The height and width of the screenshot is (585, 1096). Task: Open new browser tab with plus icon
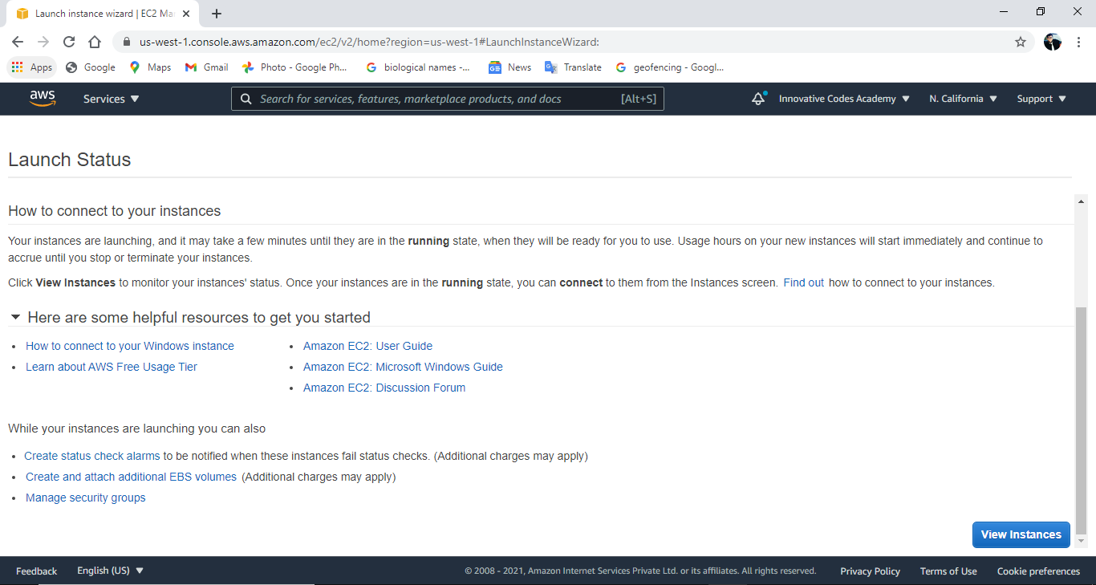[217, 14]
